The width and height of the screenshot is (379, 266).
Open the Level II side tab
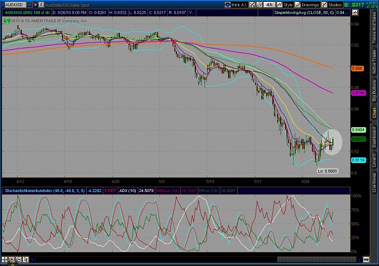click(374, 160)
